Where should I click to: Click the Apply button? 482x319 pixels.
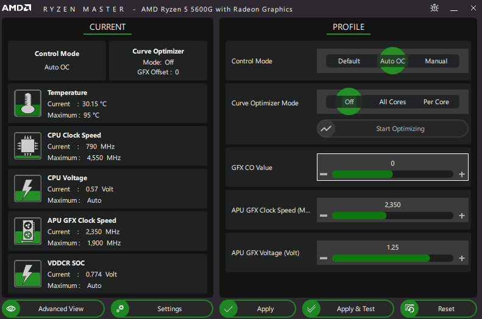click(258, 309)
